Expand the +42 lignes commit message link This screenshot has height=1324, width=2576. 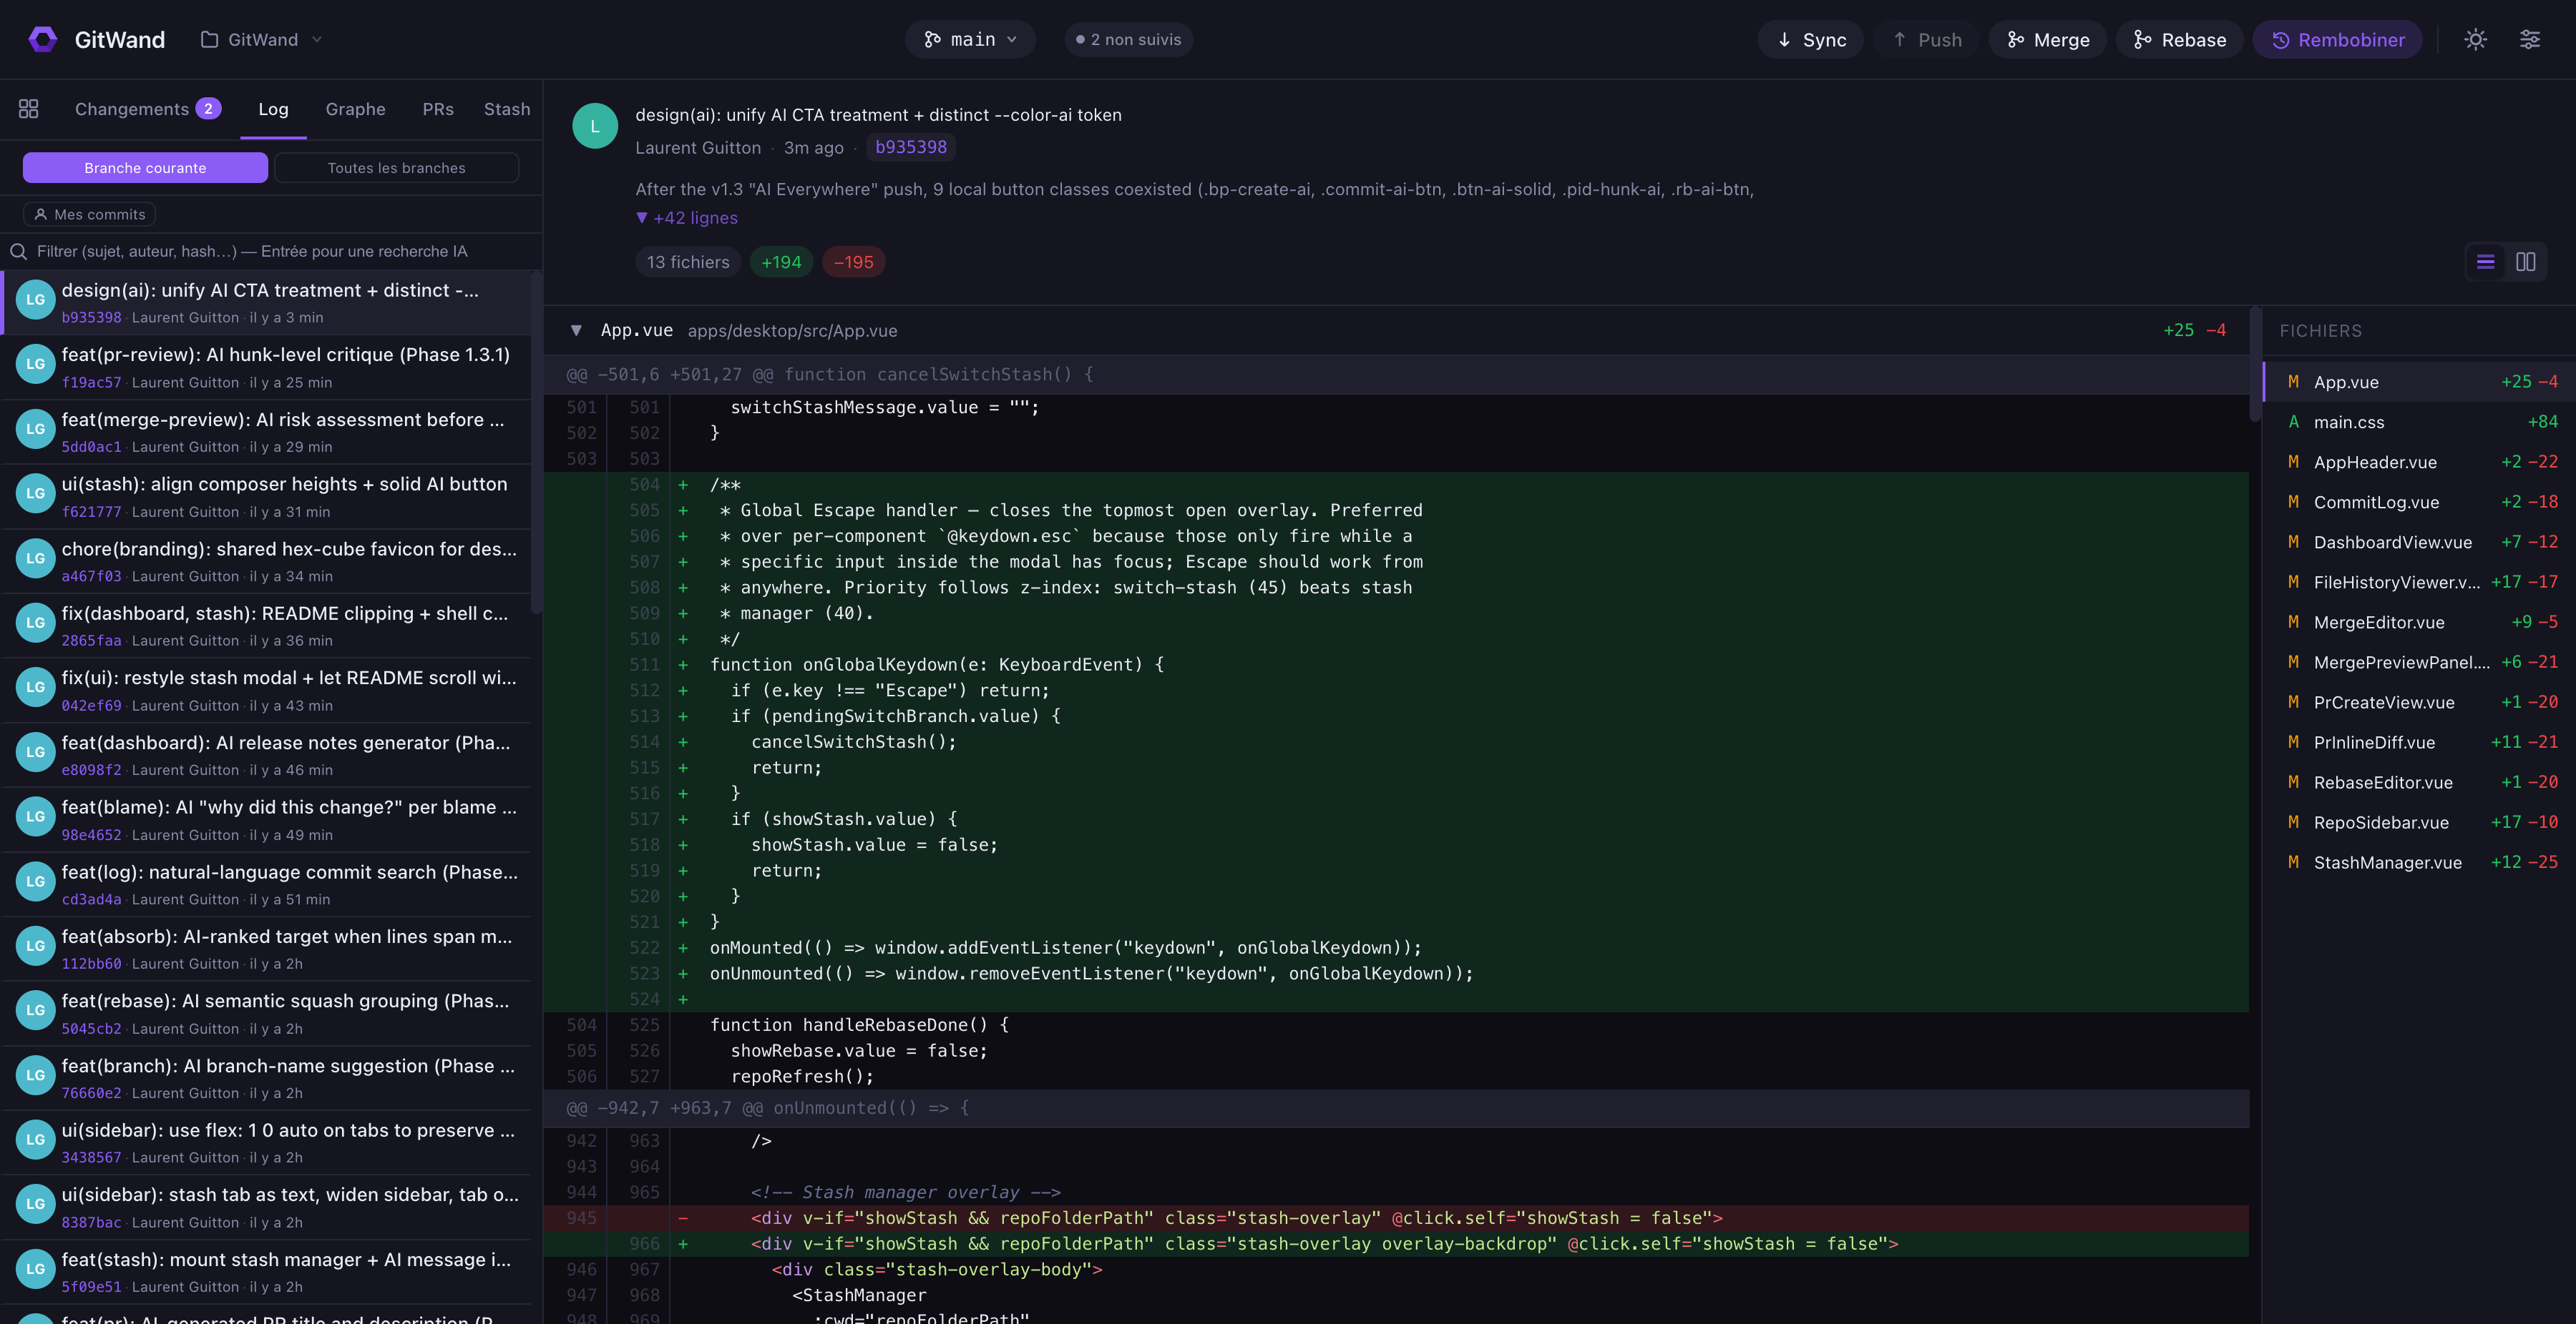pyautogui.click(x=686, y=217)
